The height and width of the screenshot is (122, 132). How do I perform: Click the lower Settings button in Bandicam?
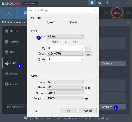(x=112, y=107)
